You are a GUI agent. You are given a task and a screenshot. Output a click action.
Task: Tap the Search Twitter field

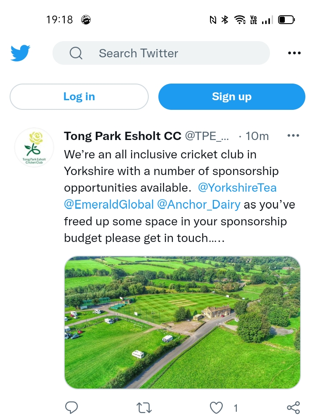click(171, 53)
